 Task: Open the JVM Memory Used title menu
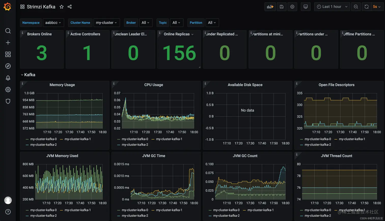pos(62,156)
